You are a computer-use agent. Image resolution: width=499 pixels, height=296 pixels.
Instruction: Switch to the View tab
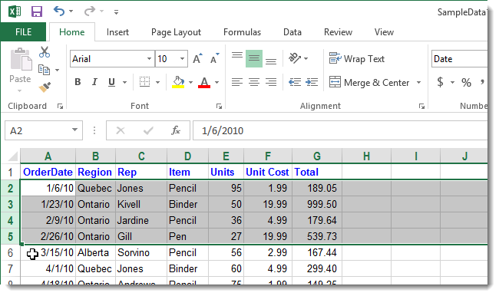pos(384,32)
